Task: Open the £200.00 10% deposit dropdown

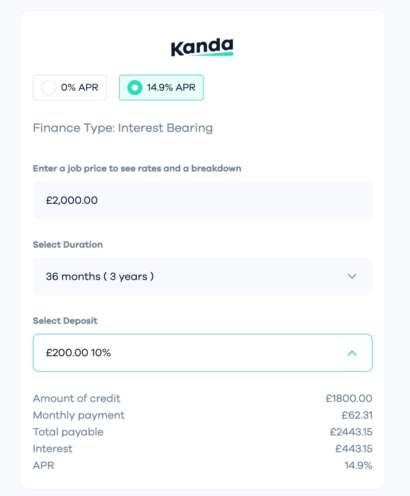Action: pos(191,353)
